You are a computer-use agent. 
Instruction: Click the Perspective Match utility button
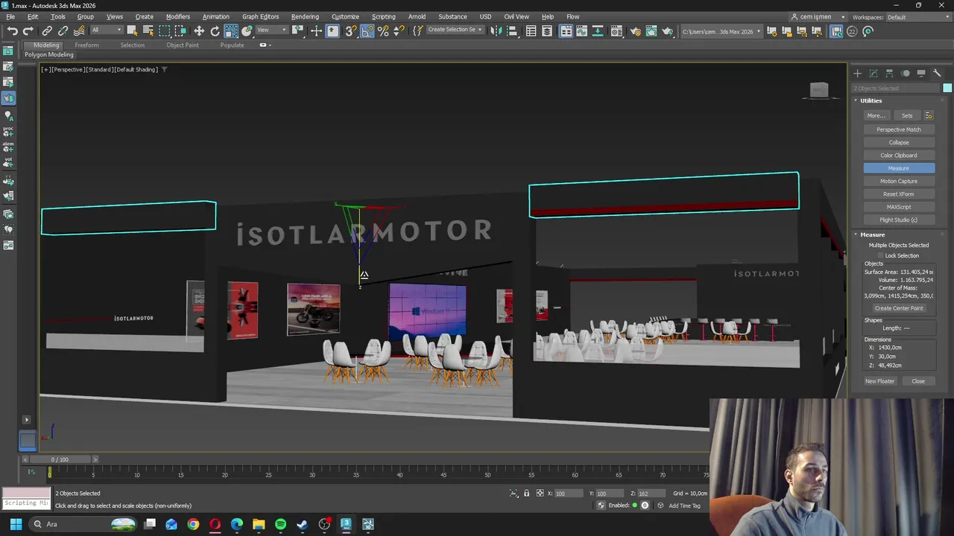pyautogui.click(x=899, y=130)
